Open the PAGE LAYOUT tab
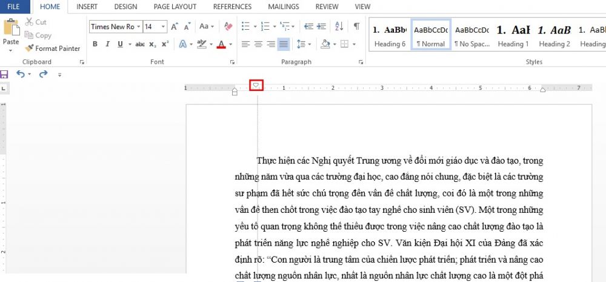Viewport: 606px width, 282px height. click(x=175, y=7)
